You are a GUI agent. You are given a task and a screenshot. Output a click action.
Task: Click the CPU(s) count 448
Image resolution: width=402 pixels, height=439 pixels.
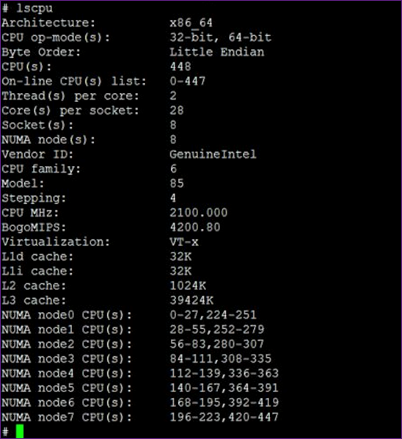(x=180, y=67)
